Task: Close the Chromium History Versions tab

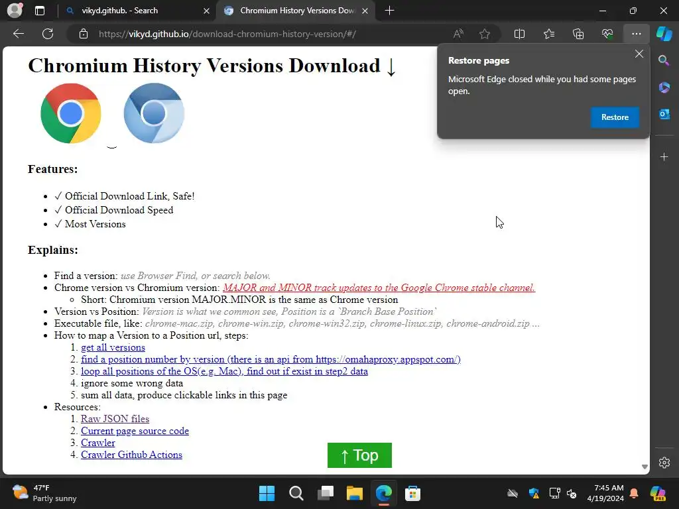Action: 365,11
